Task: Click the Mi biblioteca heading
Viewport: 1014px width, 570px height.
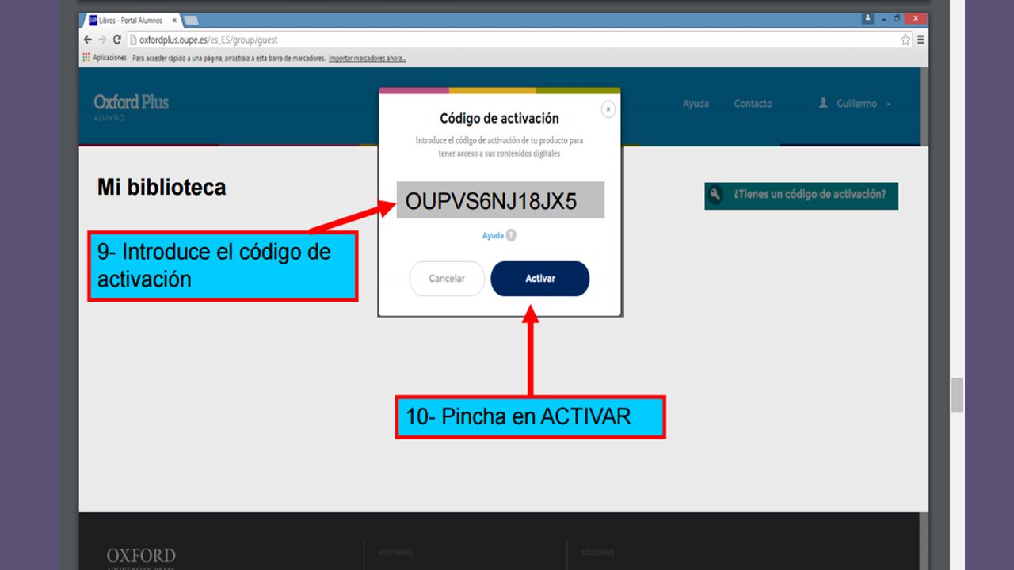Action: (x=162, y=188)
